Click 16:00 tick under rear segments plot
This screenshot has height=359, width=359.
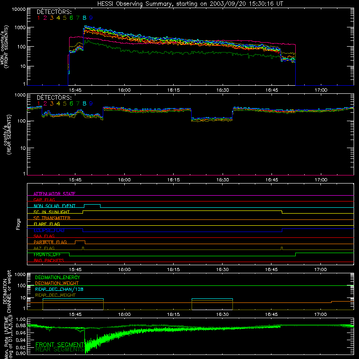[124, 180]
